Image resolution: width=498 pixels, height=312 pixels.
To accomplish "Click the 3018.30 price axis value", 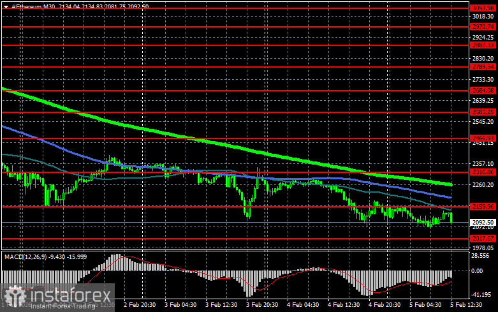I will [483, 17].
